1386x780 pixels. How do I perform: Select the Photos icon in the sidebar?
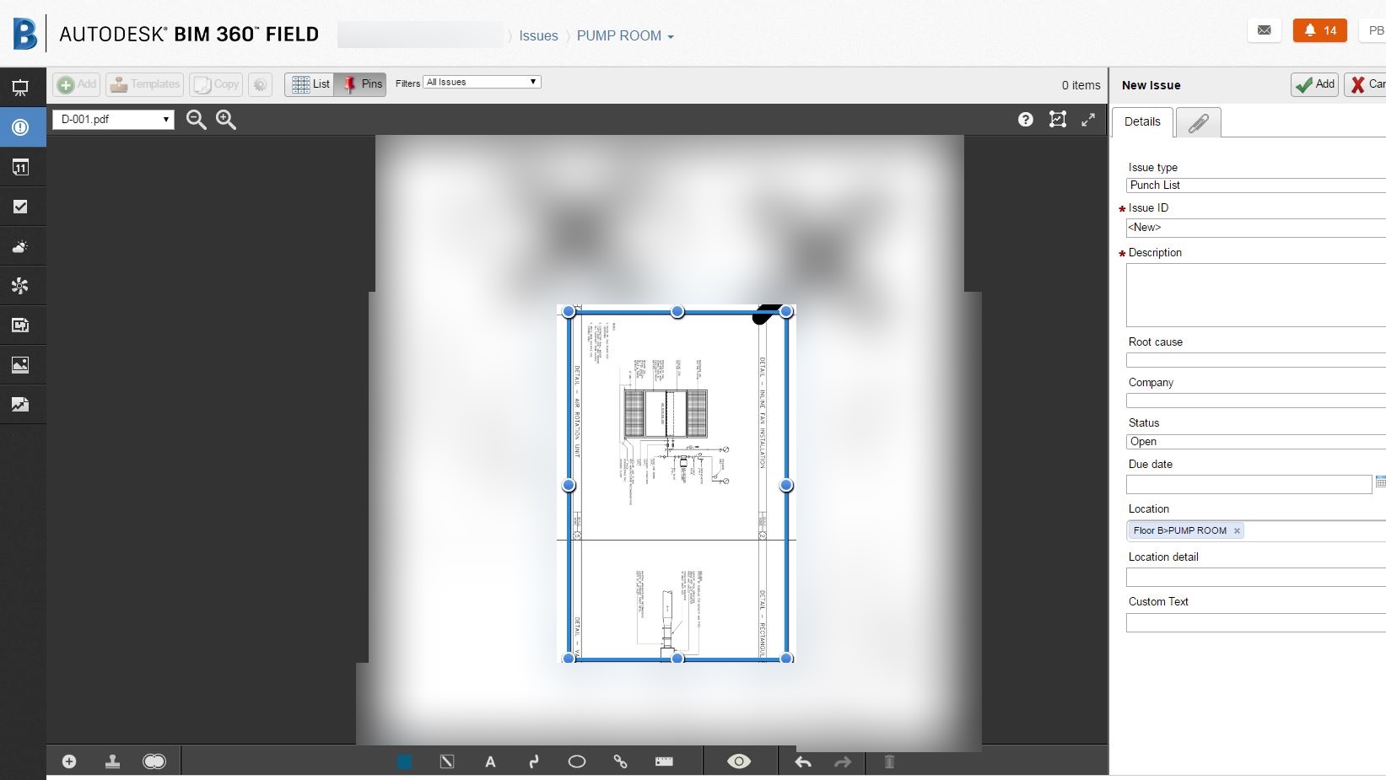[21, 364]
